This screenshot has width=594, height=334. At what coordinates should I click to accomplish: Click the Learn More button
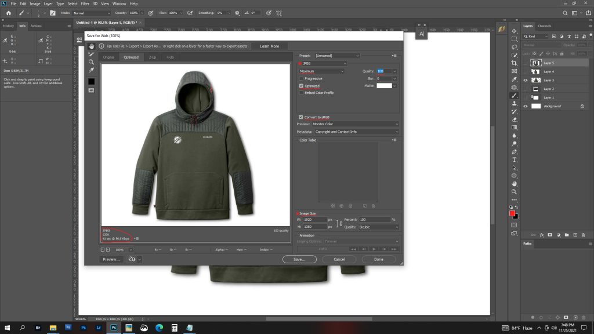click(269, 46)
